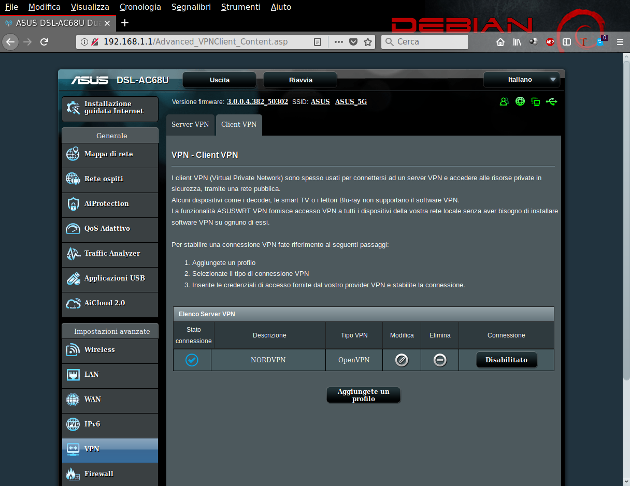Toggle Firefox reader view icon in address bar

pos(318,42)
